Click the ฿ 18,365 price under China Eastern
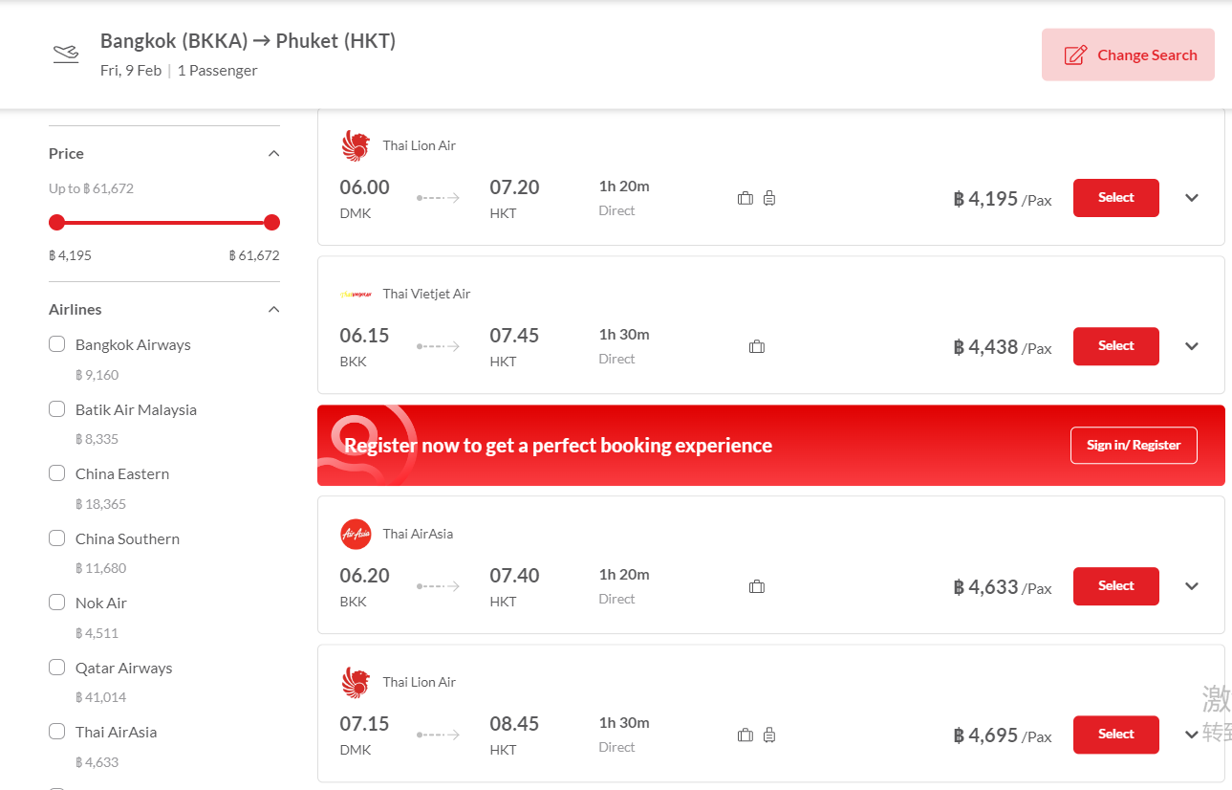This screenshot has height=790, width=1232. 101,504
